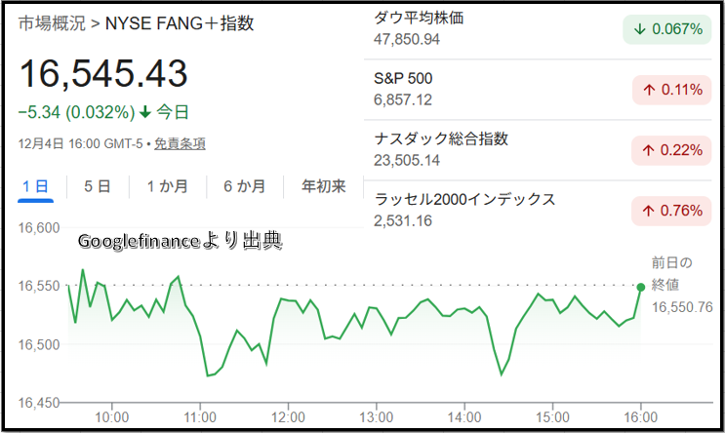Open the 免責条項 link
Viewport: 725px width, 433px height.
[x=180, y=142]
